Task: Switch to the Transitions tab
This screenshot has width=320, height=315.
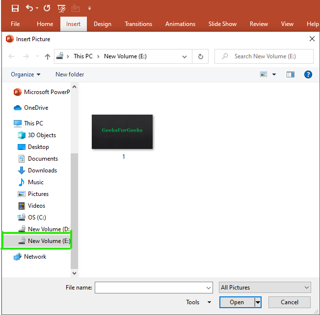Action: pyautogui.click(x=138, y=24)
